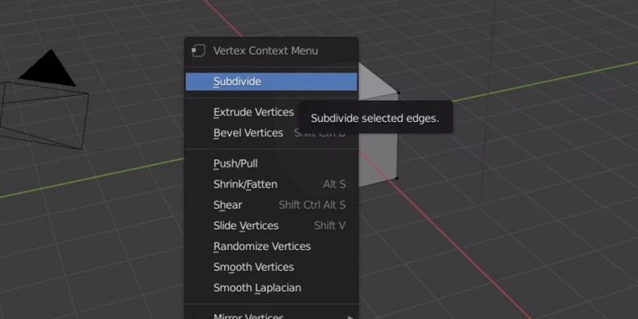The width and height of the screenshot is (638, 319).
Task: Choose Shrink/Fatten from context menu
Action: point(271,184)
